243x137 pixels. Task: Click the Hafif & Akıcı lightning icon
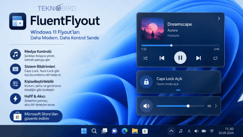[x=15, y=99]
